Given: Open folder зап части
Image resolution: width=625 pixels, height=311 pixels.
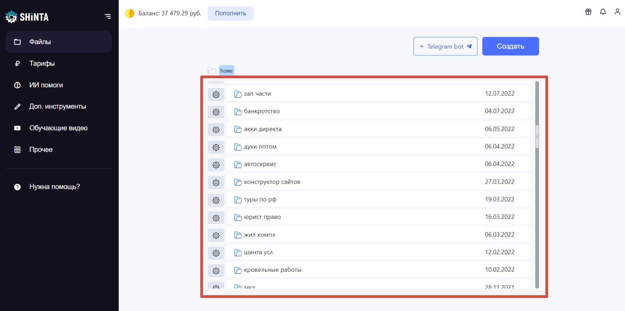Looking at the screenshot, I should pos(378,94).
